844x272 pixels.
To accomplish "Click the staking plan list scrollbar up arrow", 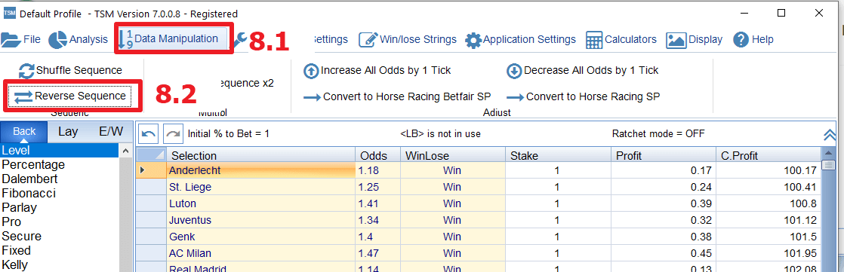I will pyautogui.click(x=126, y=151).
